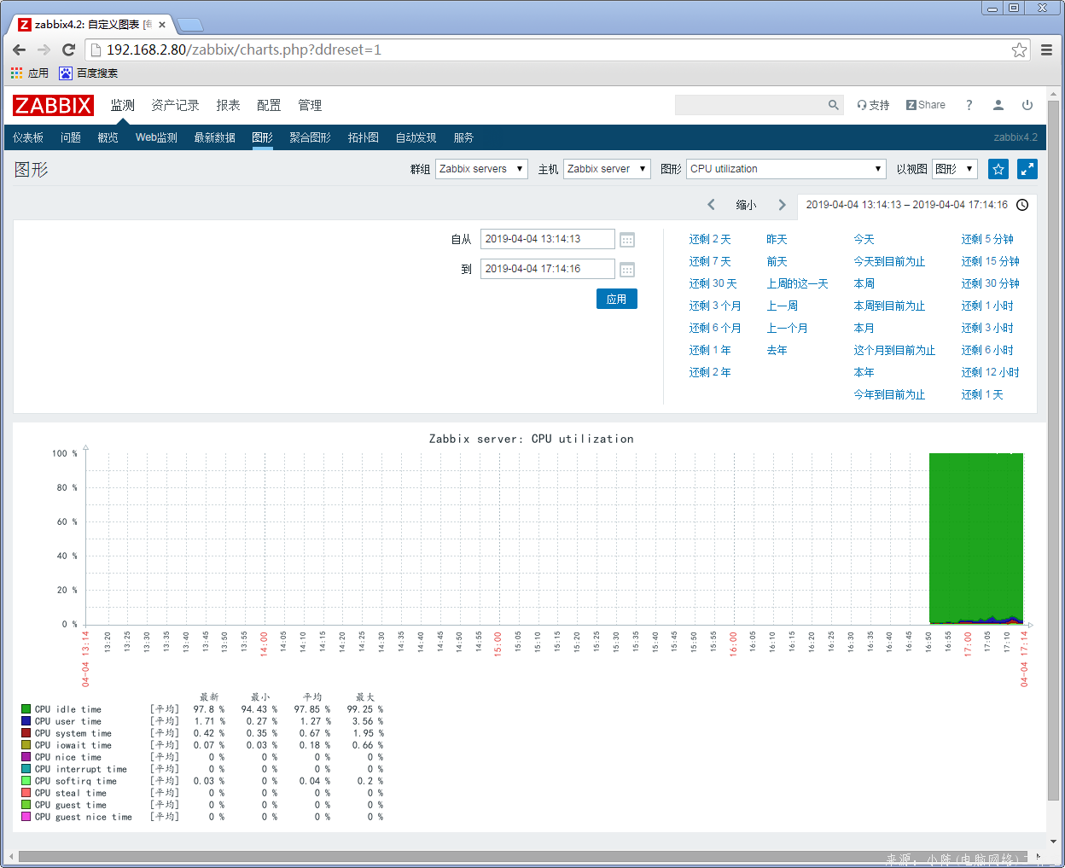The height and width of the screenshot is (868, 1065).
Task: Select 上一个月 time range
Action: pos(787,328)
